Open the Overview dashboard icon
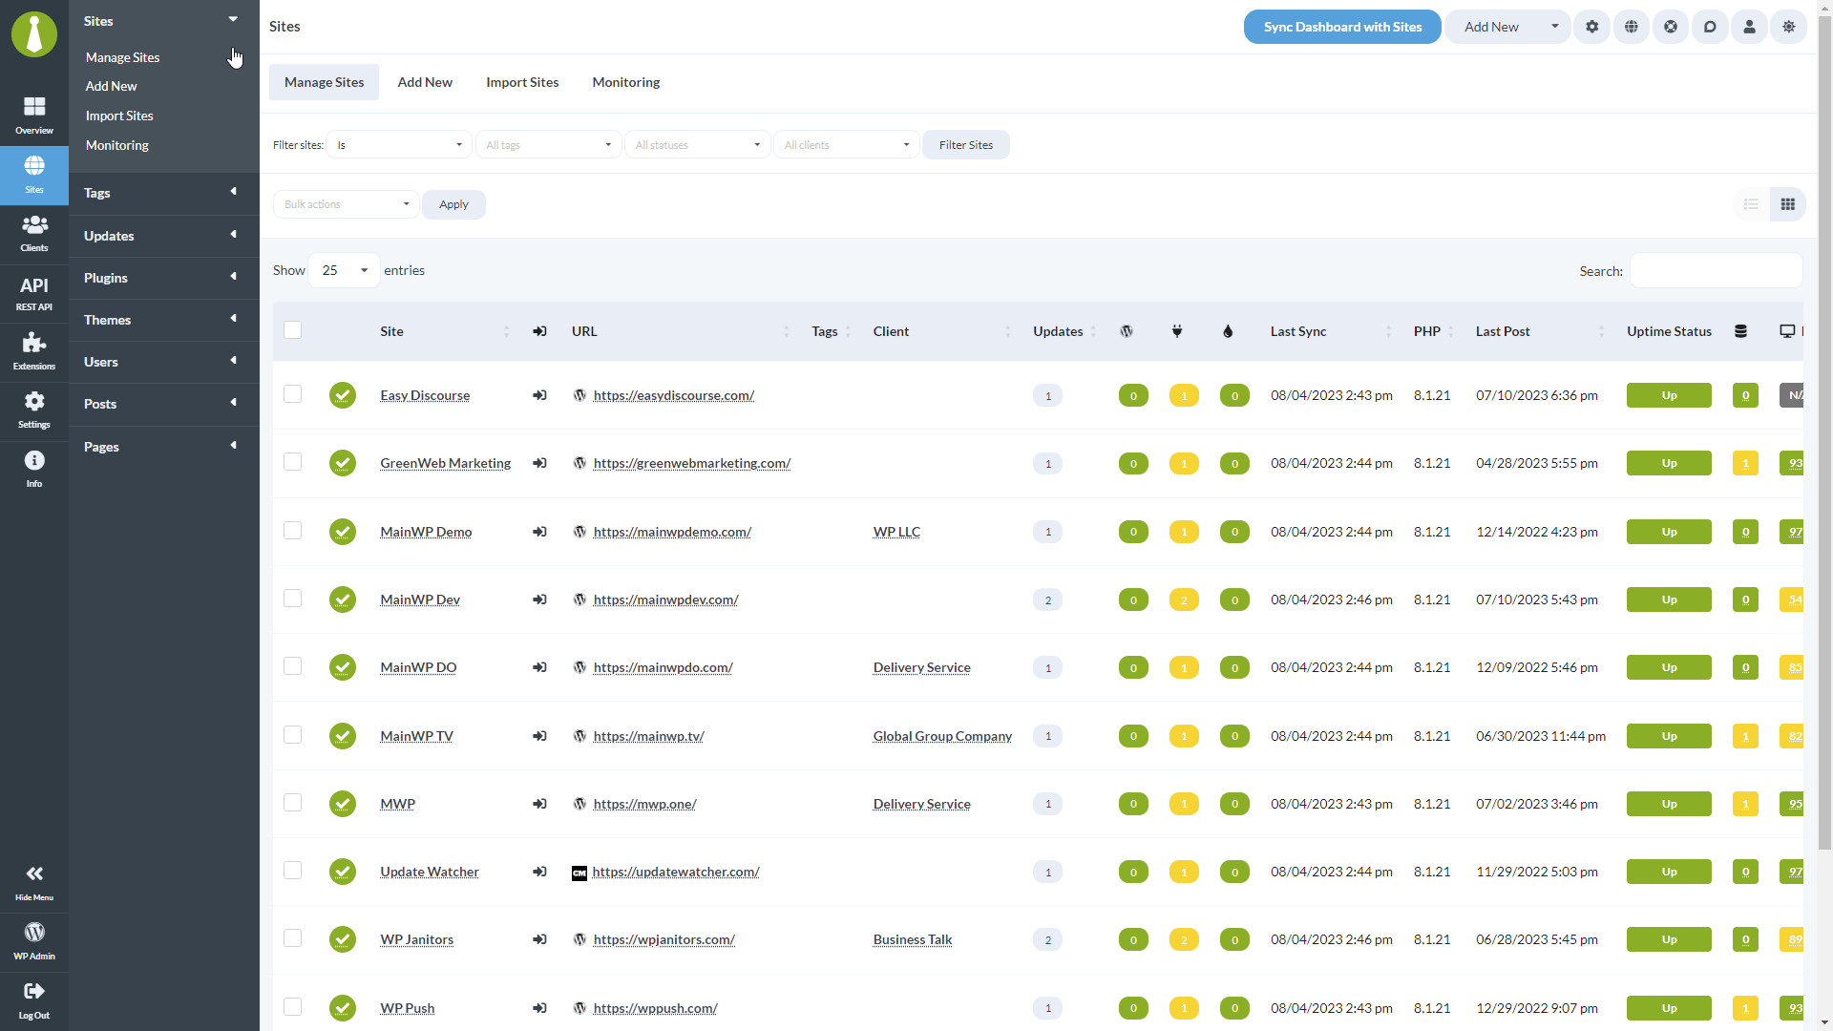This screenshot has height=1031, width=1833. point(34,116)
